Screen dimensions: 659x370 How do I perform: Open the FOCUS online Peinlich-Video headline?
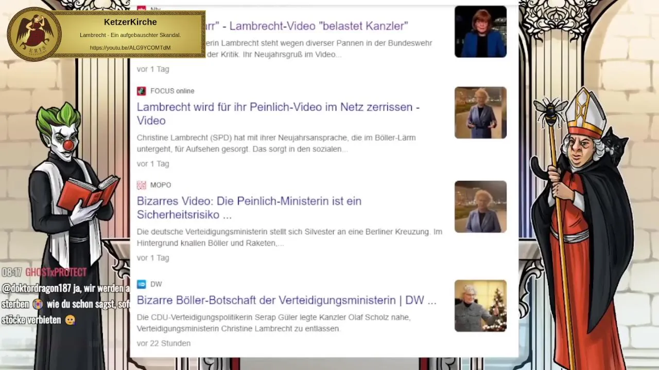pos(278,114)
